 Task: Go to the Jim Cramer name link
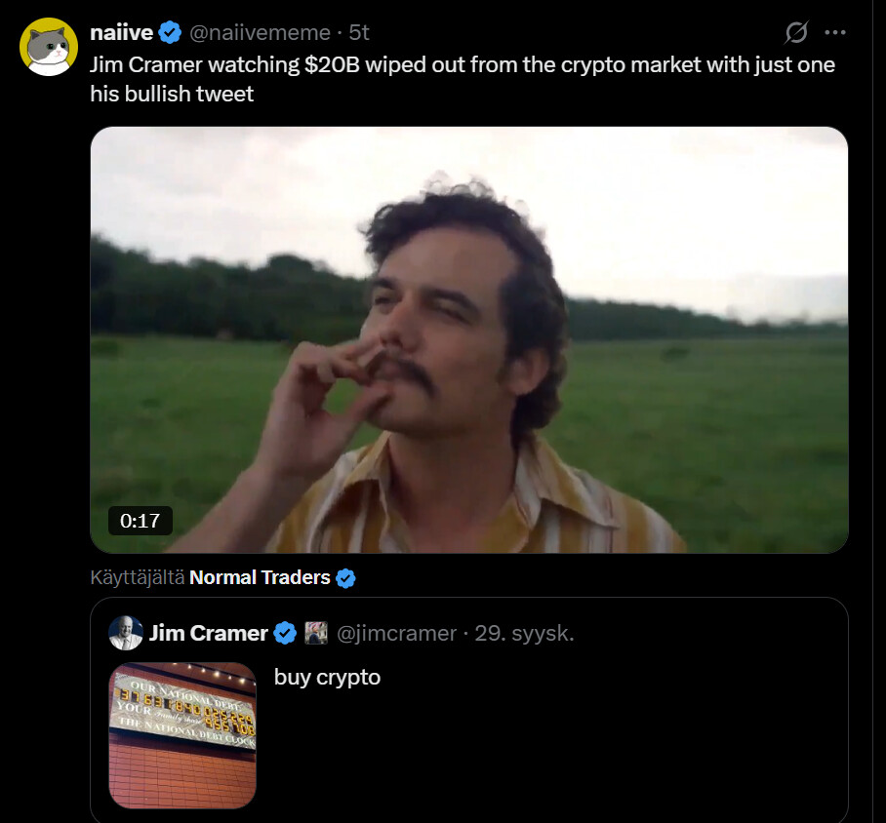[208, 634]
